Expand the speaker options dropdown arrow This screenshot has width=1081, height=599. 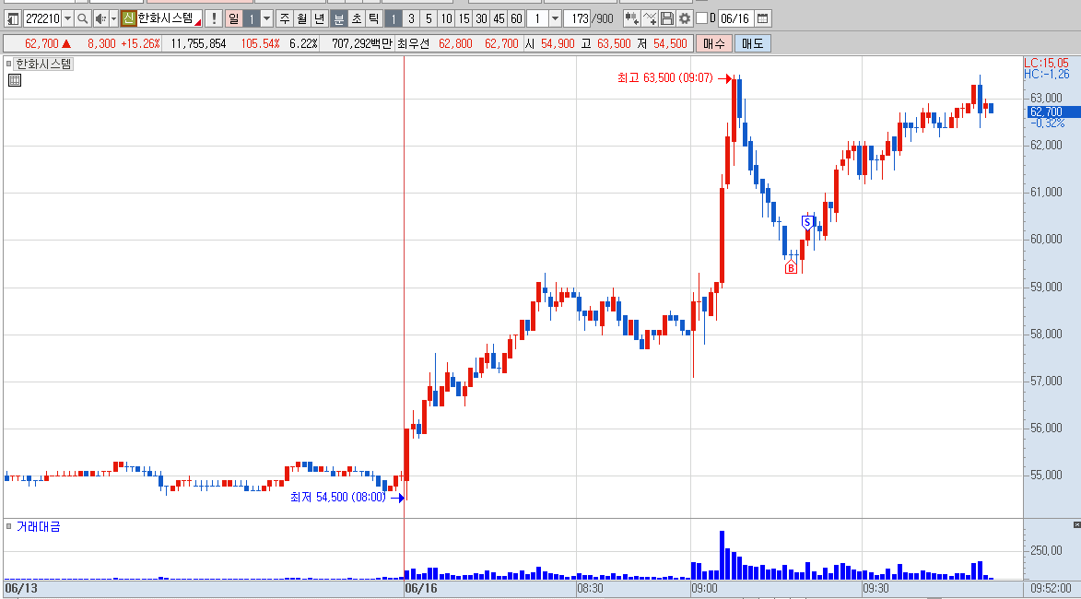click(113, 18)
